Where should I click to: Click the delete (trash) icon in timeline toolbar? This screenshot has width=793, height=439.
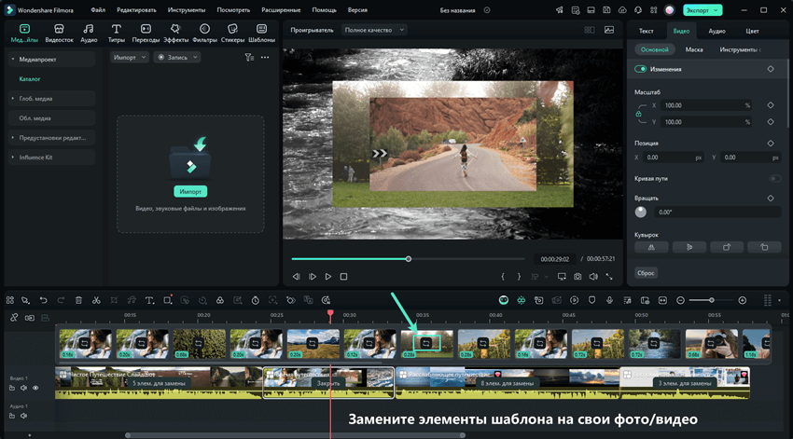coord(78,300)
